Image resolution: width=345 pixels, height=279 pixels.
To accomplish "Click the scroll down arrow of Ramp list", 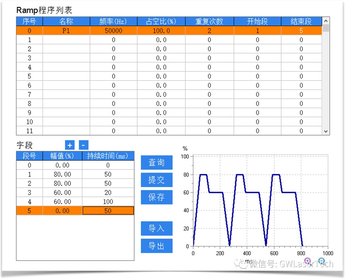I will 326,131.
